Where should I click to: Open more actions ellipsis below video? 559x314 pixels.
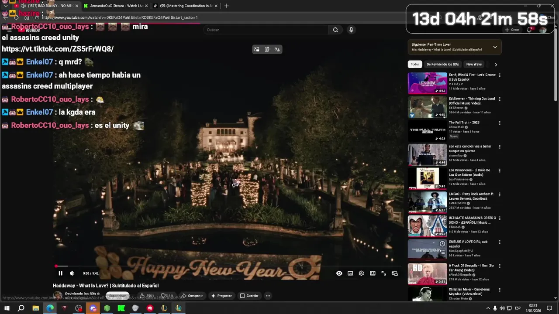coord(268,296)
